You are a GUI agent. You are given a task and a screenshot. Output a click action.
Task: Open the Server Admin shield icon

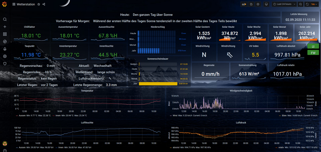click(5, 64)
